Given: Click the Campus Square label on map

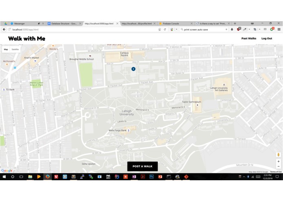Looking at the screenshot, I should click(x=124, y=54).
